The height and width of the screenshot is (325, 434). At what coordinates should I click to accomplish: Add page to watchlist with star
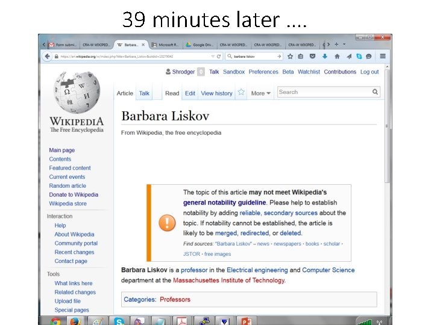pos(241,92)
